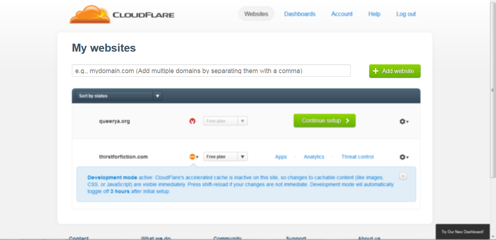Click Log out
This screenshot has height=240, width=496.
point(406,14)
